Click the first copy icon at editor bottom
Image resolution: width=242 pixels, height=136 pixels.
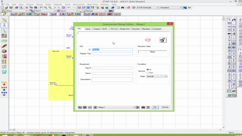(80, 107)
